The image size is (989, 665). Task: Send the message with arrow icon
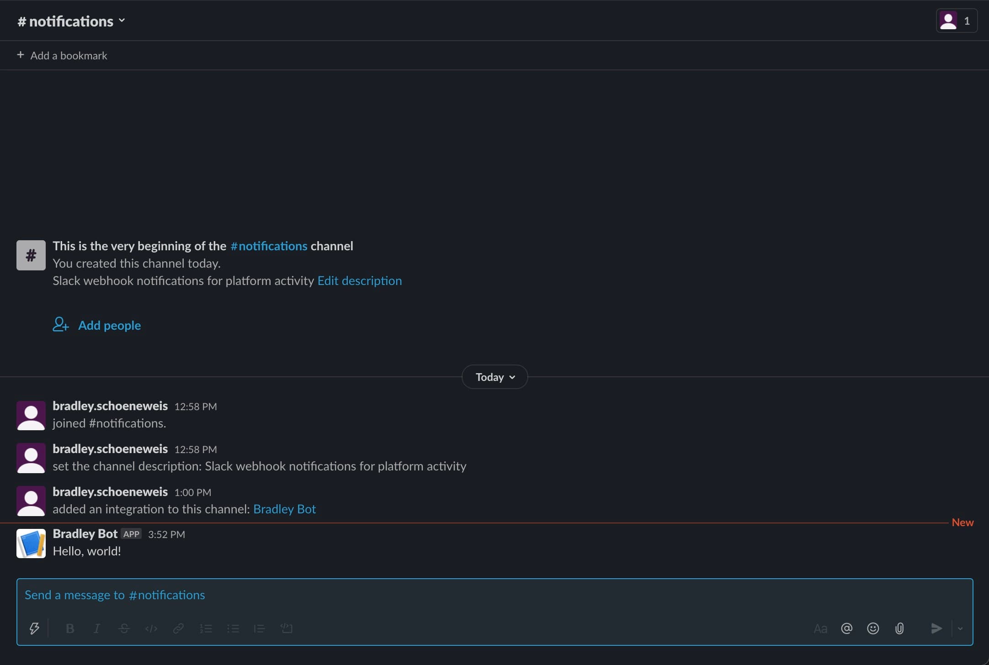click(936, 628)
